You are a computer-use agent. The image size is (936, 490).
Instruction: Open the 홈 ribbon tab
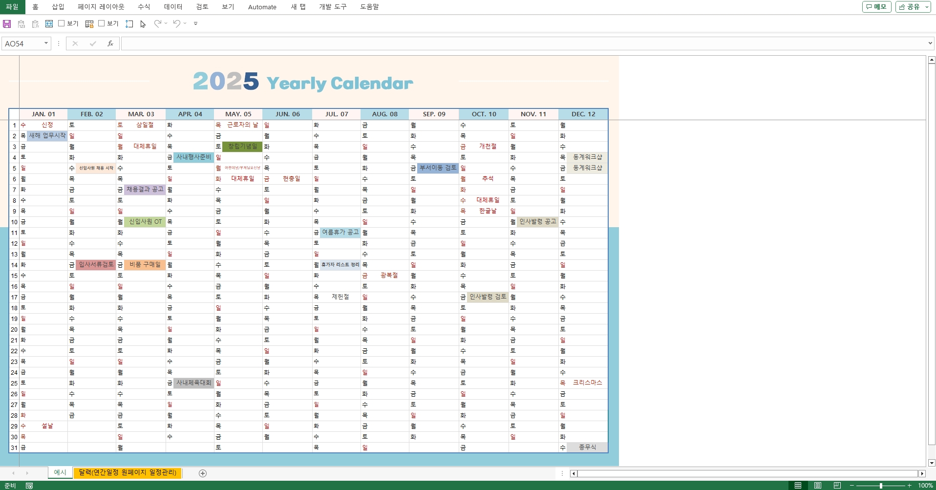pos(35,7)
